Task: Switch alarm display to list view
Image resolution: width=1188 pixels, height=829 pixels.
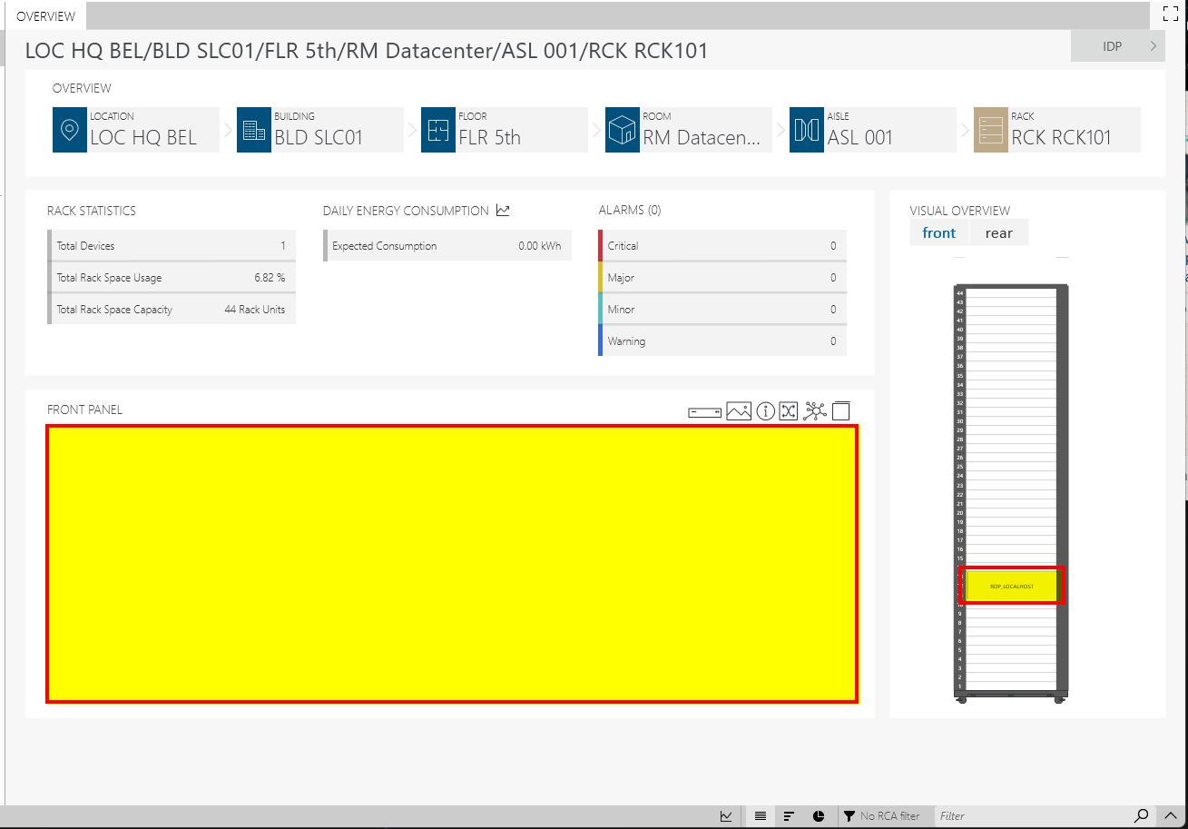Action: tap(761, 816)
